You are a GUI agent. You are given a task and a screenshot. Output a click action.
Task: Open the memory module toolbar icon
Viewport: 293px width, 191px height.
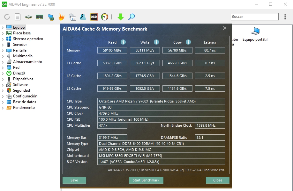pos(40,17)
